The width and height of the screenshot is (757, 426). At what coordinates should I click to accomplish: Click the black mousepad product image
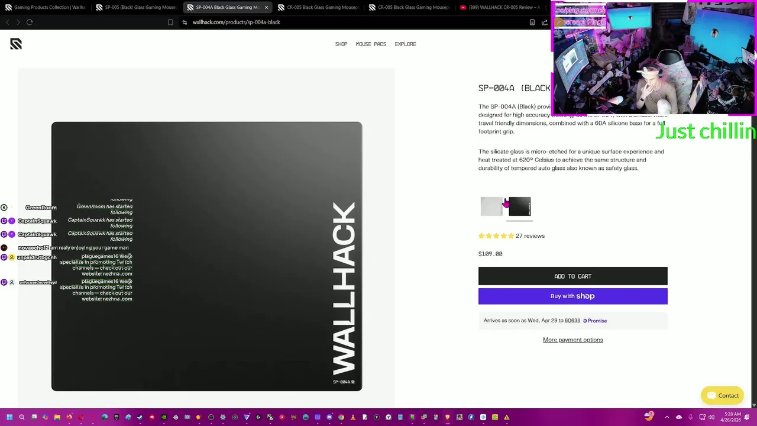click(206, 256)
